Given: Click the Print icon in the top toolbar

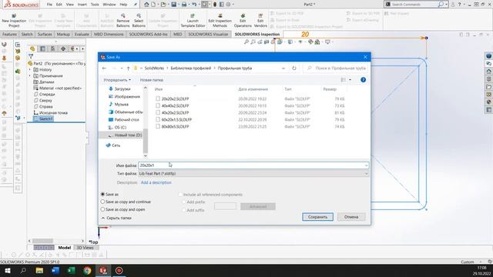Looking at the screenshot, I should [184, 5].
